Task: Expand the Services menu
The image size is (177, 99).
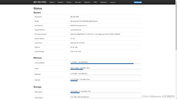Action: 78,2
